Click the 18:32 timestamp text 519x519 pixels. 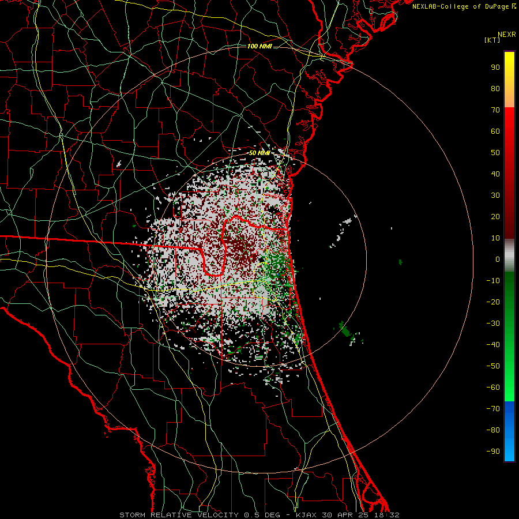(386, 515)
